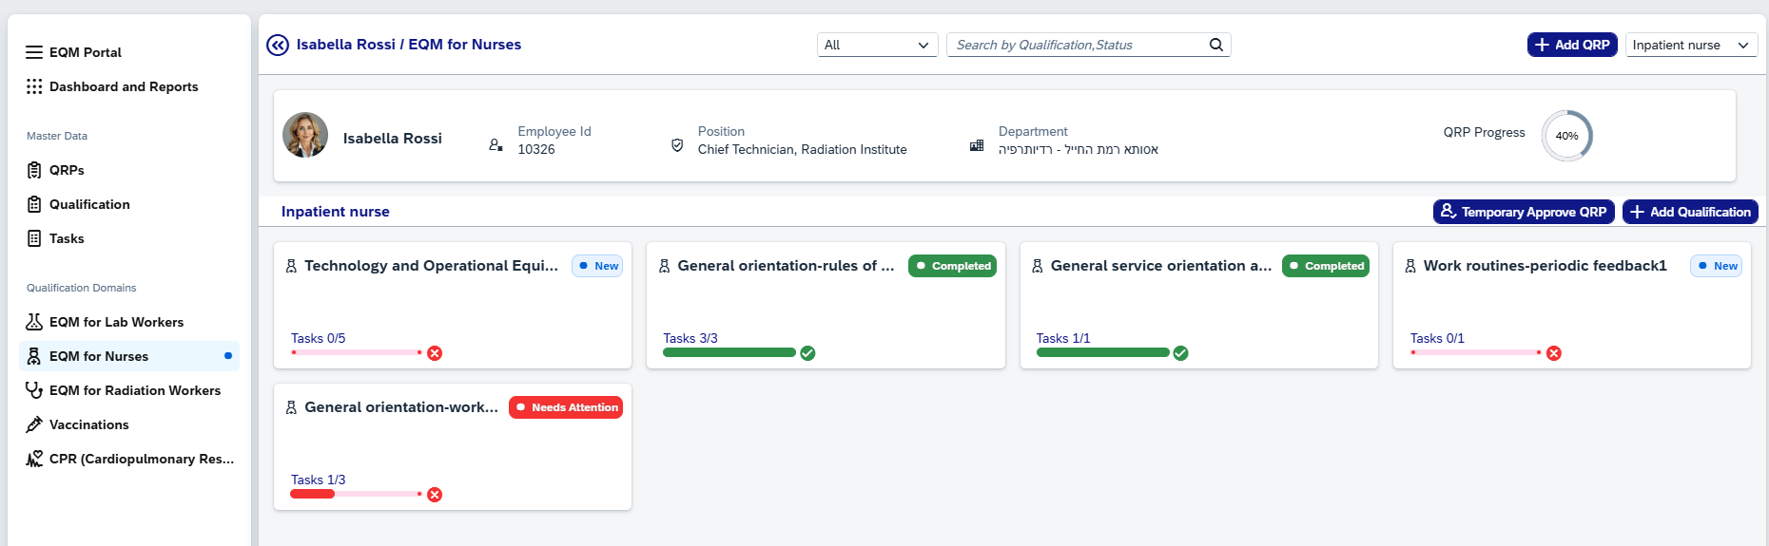Expand the Inpatient nurse dropdown at top right
Image resolution: width=1769 pixels, height=546 pixels.
[1691, 45]
